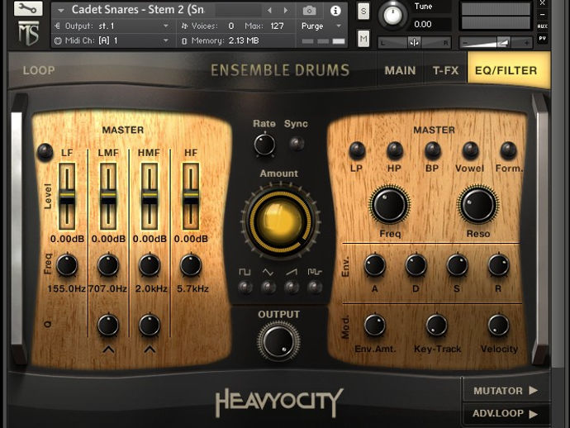Click the Tune knob
This screenshot has height=428, width=570.
pyautogui.click(x=392, y=15)
